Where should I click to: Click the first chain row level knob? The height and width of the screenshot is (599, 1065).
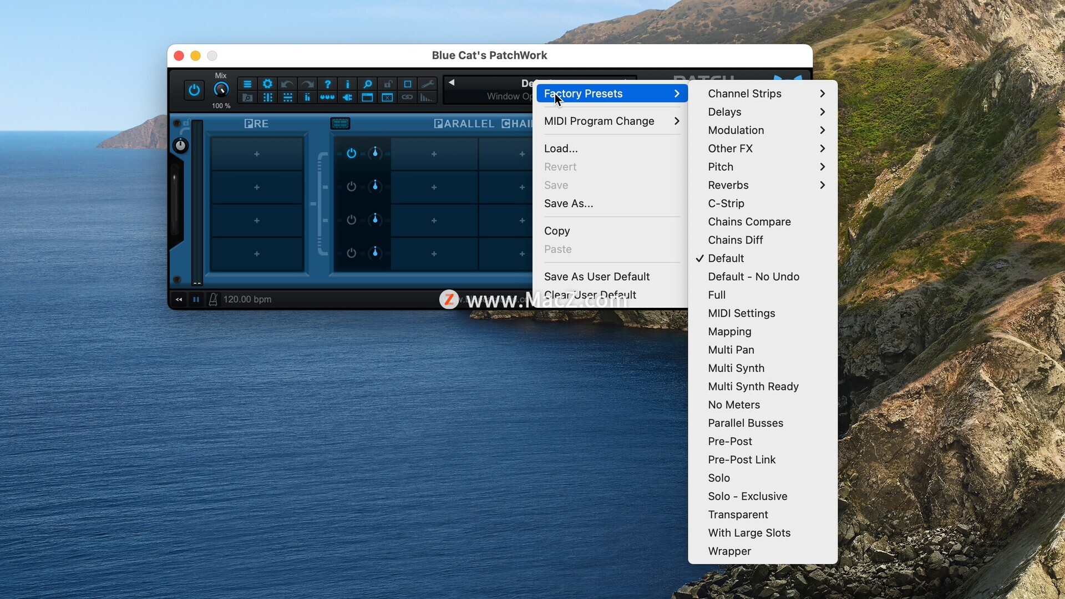click(376, 153)
